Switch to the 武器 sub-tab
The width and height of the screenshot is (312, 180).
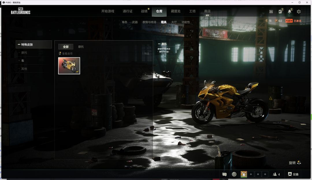pos(135,22)
